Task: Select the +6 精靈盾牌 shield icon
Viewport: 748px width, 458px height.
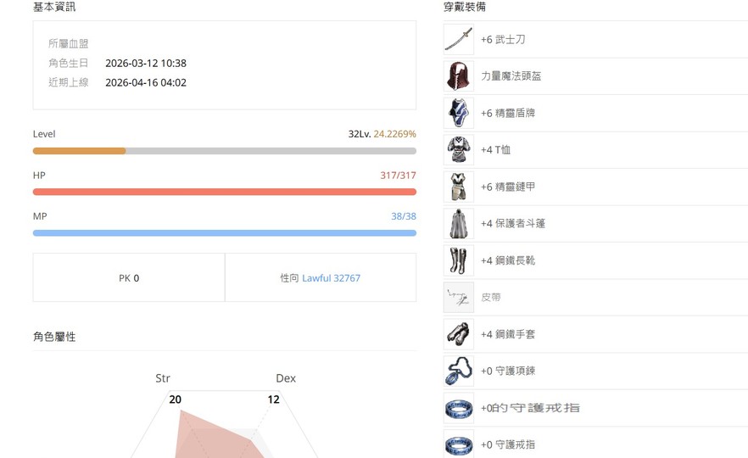Action: click(x=459, y=113)
